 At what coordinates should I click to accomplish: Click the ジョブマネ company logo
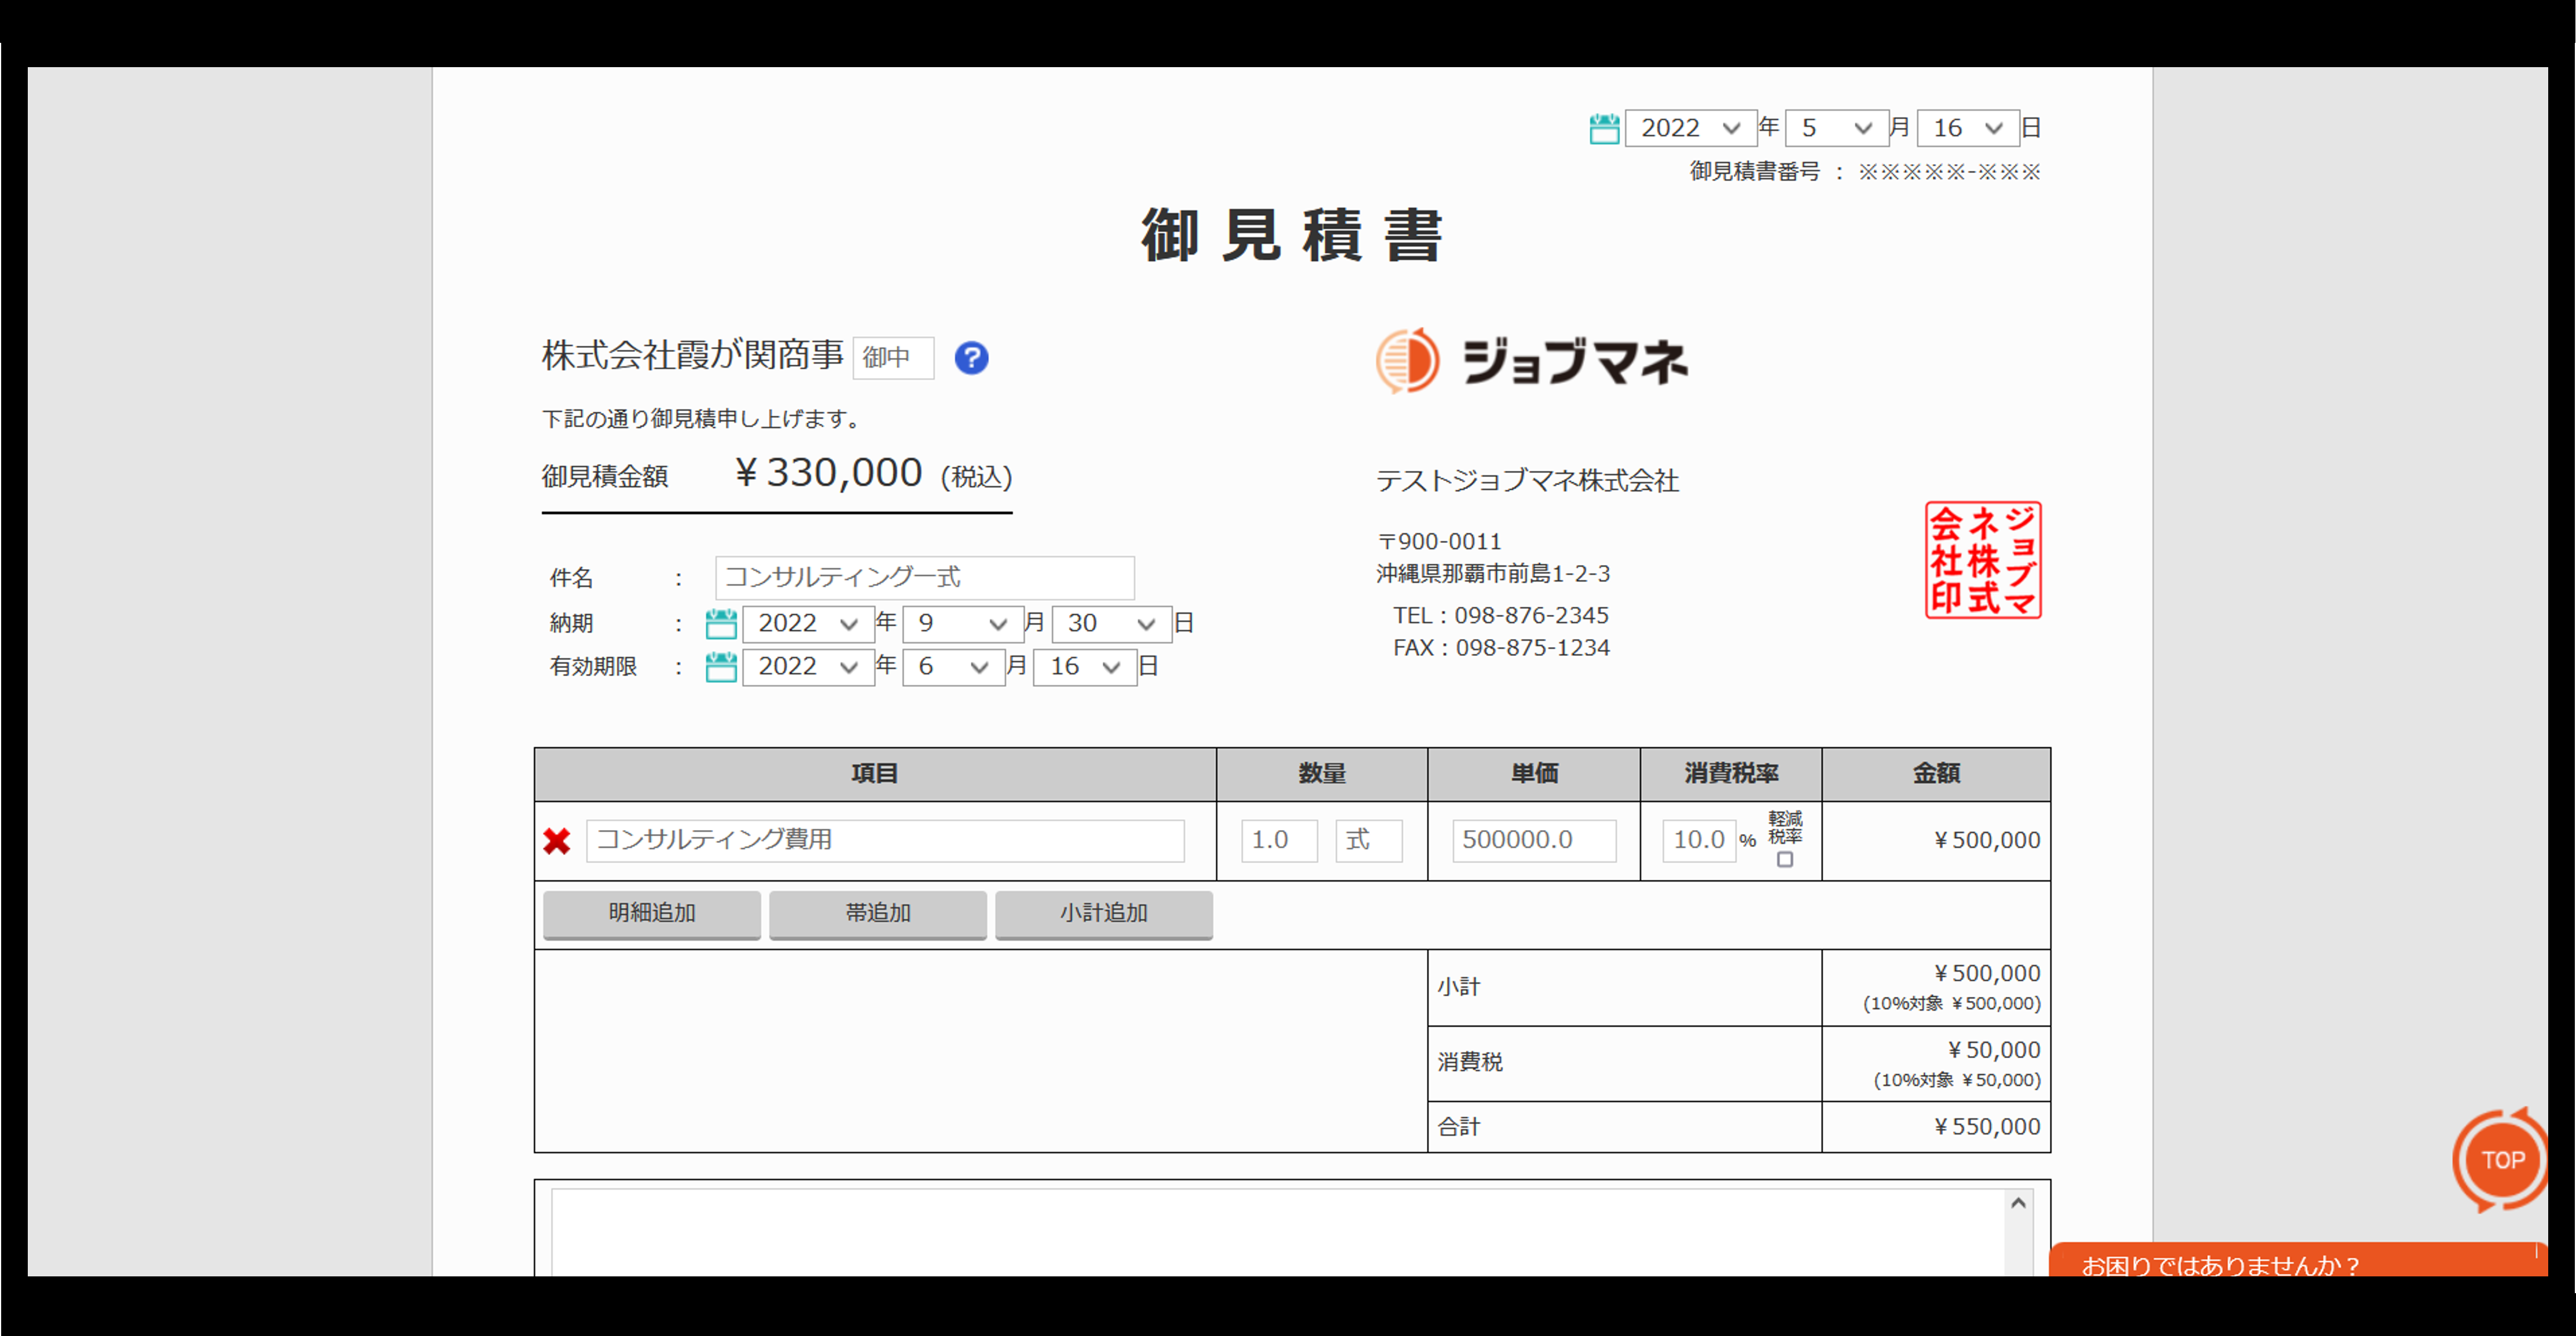[x=1531, y=361]
